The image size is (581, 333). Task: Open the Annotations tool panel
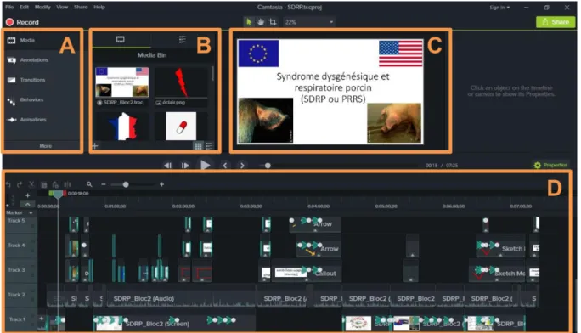34,60
